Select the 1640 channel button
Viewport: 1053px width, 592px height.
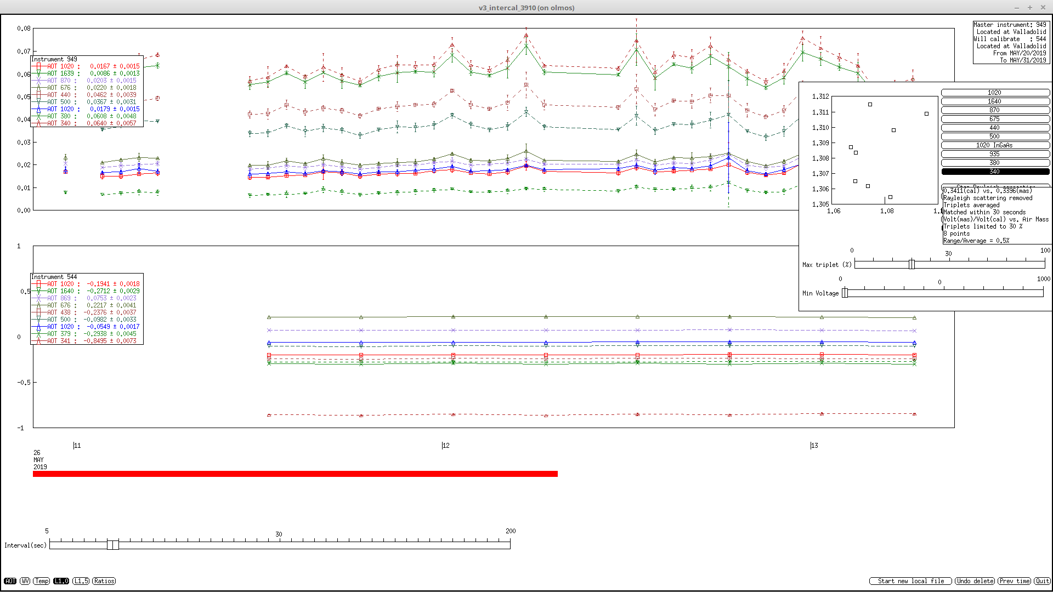[x=995, y=101]
